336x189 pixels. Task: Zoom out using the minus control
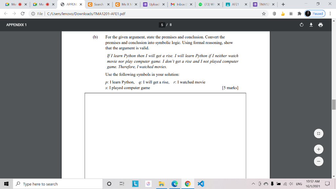(x=319, y=161)
